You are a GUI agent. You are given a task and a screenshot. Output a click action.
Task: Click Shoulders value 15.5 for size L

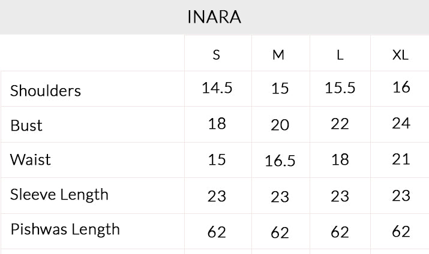[x=340, y=88]
